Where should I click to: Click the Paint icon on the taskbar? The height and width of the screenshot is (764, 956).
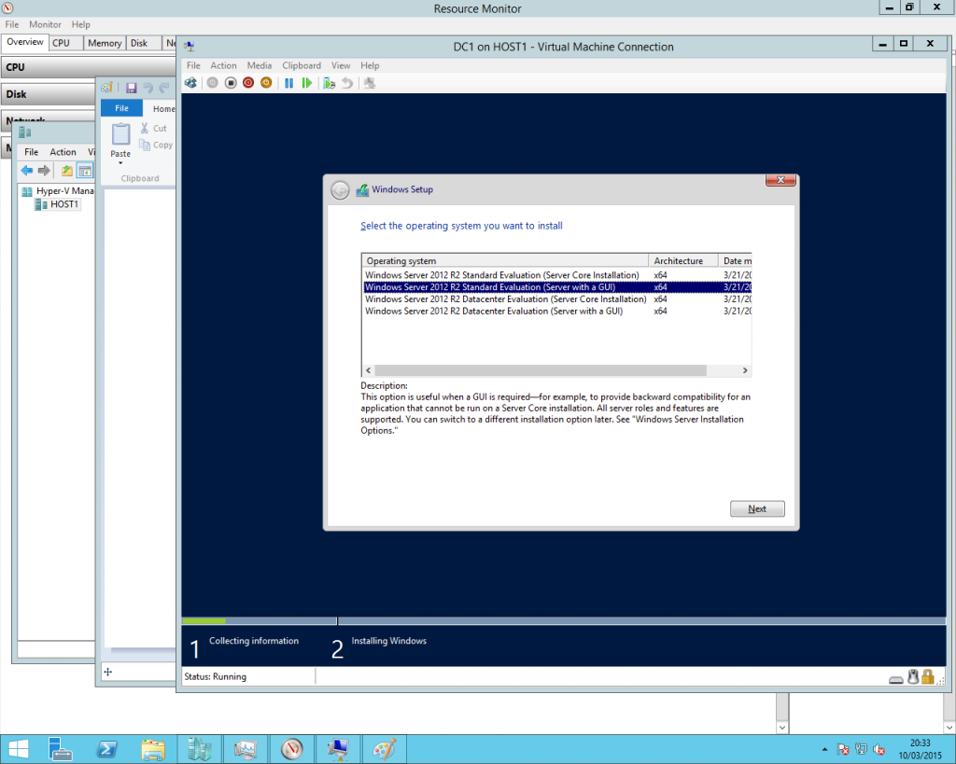click(x=385, y=749)
